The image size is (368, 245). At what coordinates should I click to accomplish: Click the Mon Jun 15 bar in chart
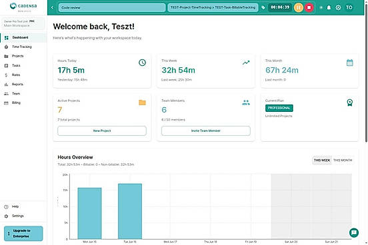click(89, 213)
